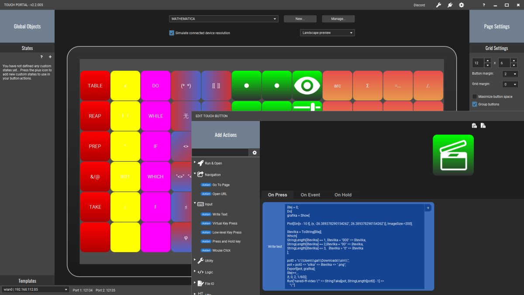Viewport: 524px width, 295px height.
Task: Open the Button margin dropdown
Action: 510,74
